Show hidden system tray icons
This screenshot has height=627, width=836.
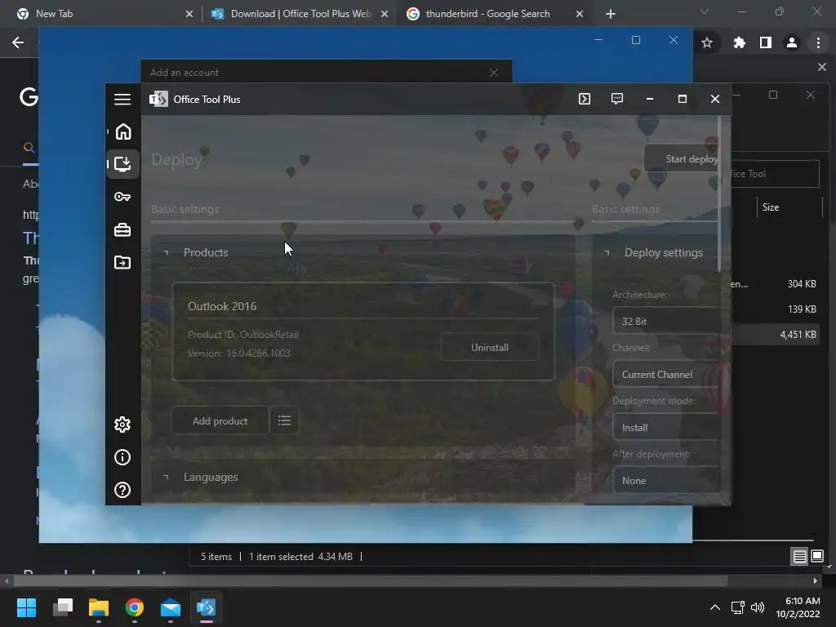pyautogui.click(x=715, y=607)
